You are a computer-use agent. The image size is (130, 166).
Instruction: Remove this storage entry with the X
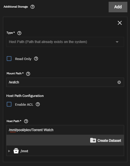click(x=120, y=23)
